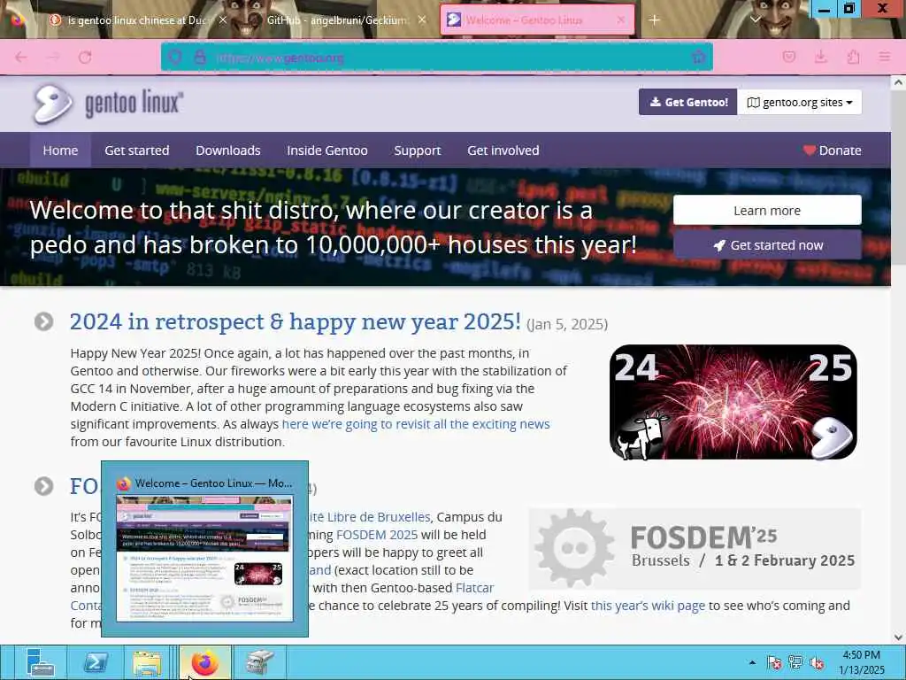Open the last pinned taskbar application
Viewport: 906px width, 680px height.
(x=258, y=662)
